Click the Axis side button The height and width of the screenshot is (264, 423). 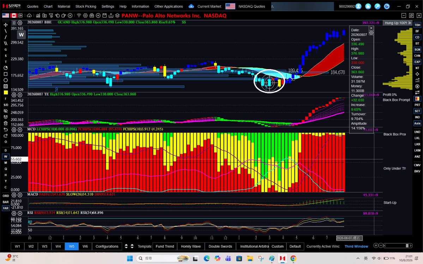pyautogui.click(x=417, y=123)
